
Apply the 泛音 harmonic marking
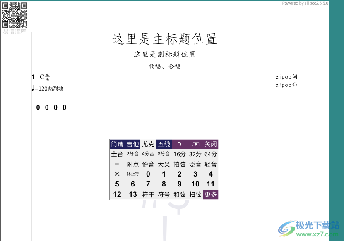pos(195,164)
